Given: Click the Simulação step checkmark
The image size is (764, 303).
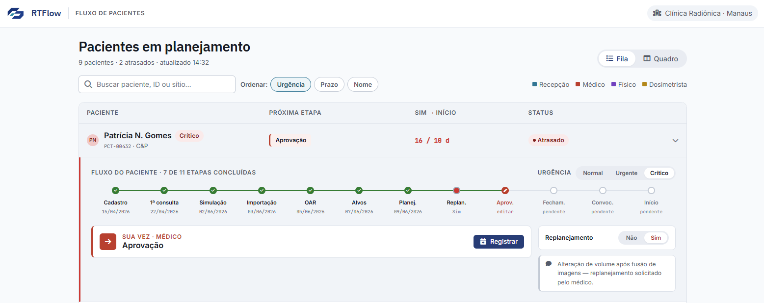Looking at the screenshot, I should tap(213, 190).
